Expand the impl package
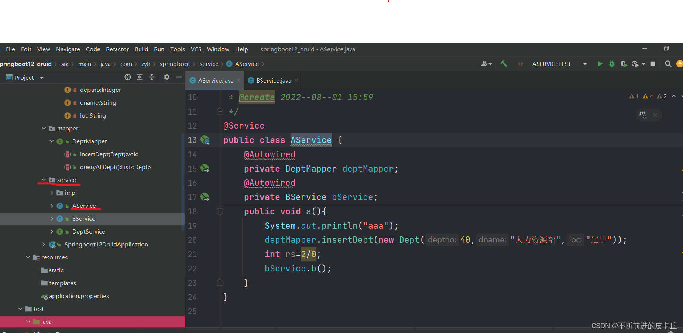Viewport: 683px width, 333px height. [52, 193]
